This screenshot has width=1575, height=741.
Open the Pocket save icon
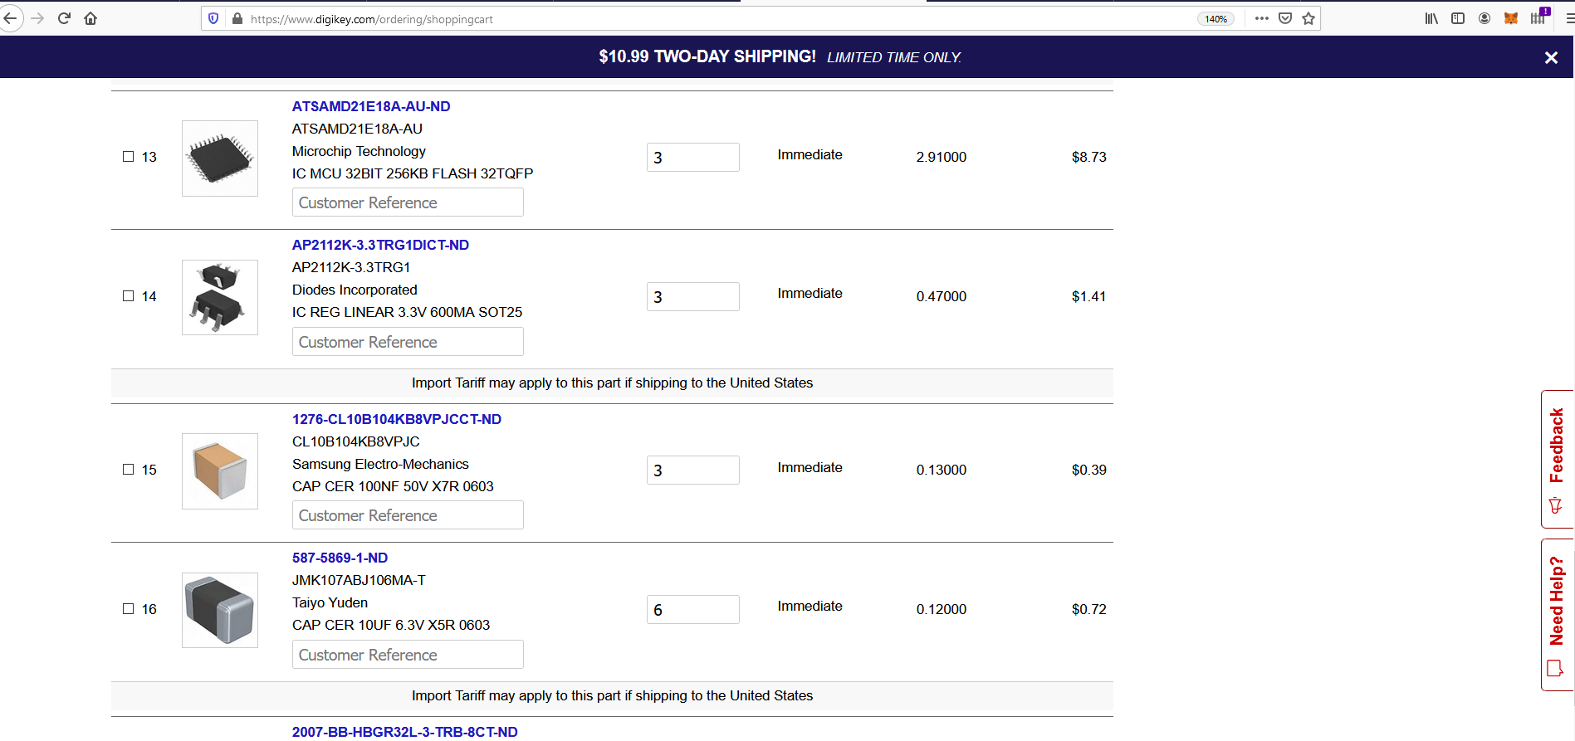[1285, 18]
